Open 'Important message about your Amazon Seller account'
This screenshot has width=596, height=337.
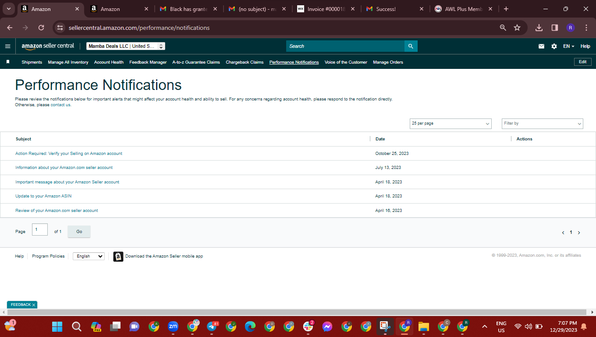(67, 182)
